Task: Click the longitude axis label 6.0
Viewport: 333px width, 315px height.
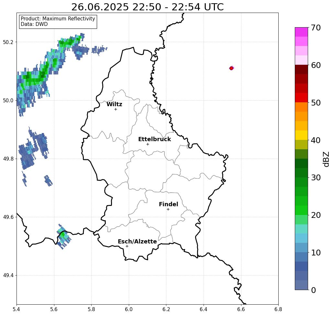Action: [129, 309]
